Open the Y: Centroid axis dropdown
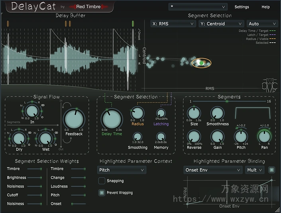This screenshot has height=213, width=281. click(x=220, y=24)
